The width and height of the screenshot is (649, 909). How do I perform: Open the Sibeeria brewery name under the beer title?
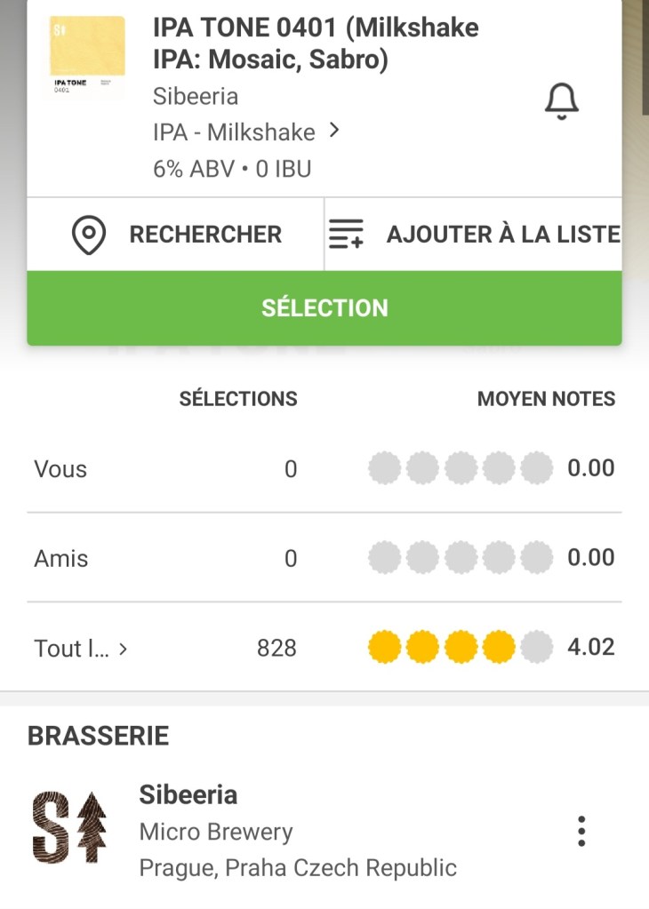pyautogui.click(x=196, y=96)
